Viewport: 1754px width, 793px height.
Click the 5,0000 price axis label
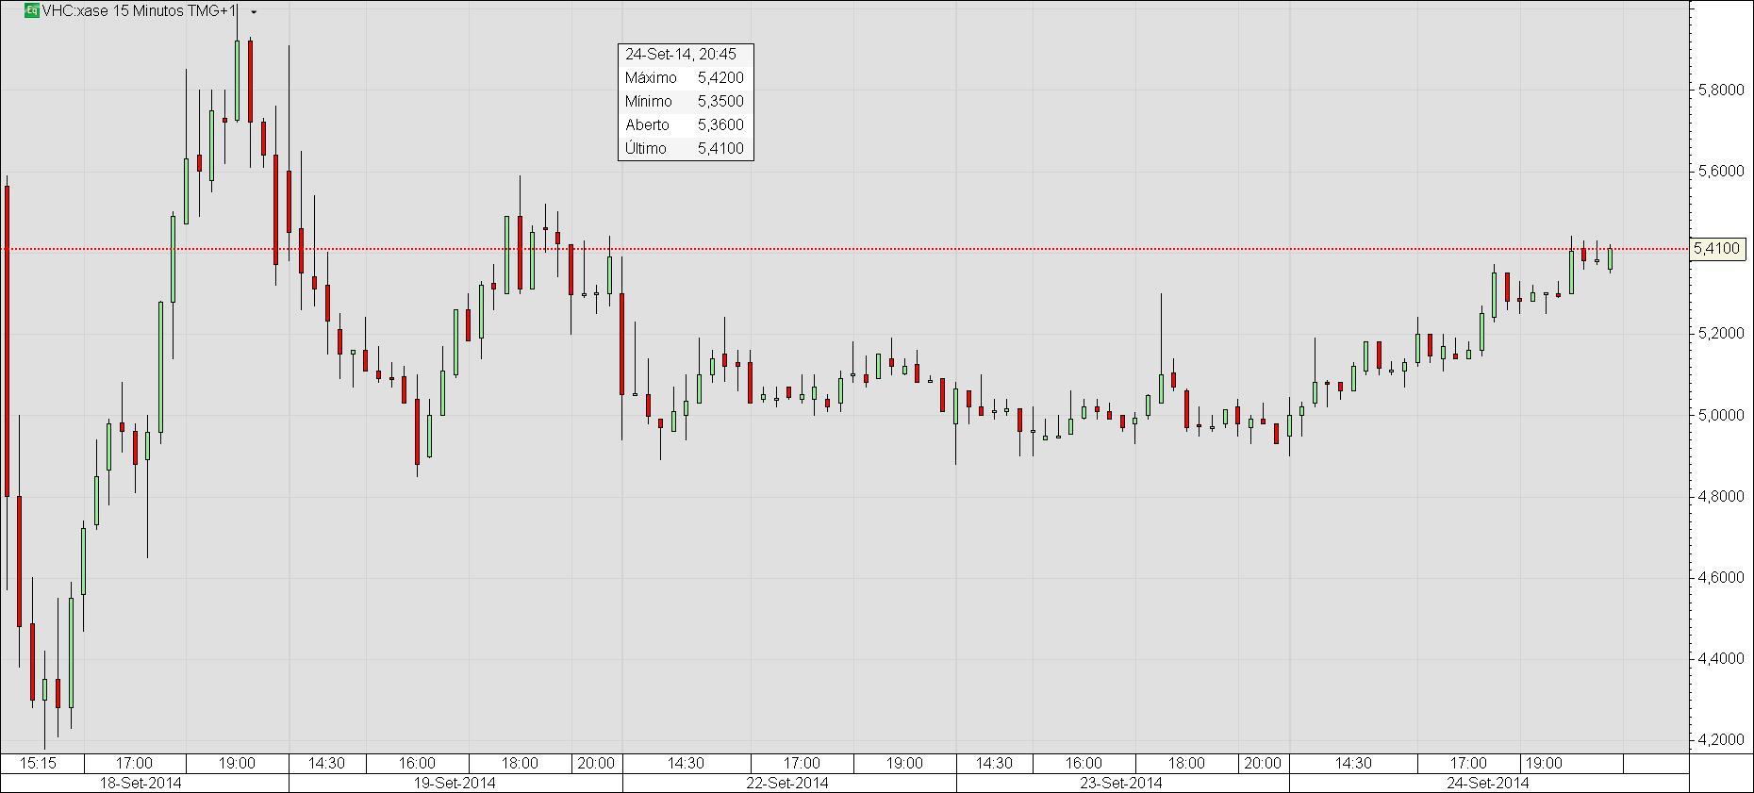(1719, 415)
